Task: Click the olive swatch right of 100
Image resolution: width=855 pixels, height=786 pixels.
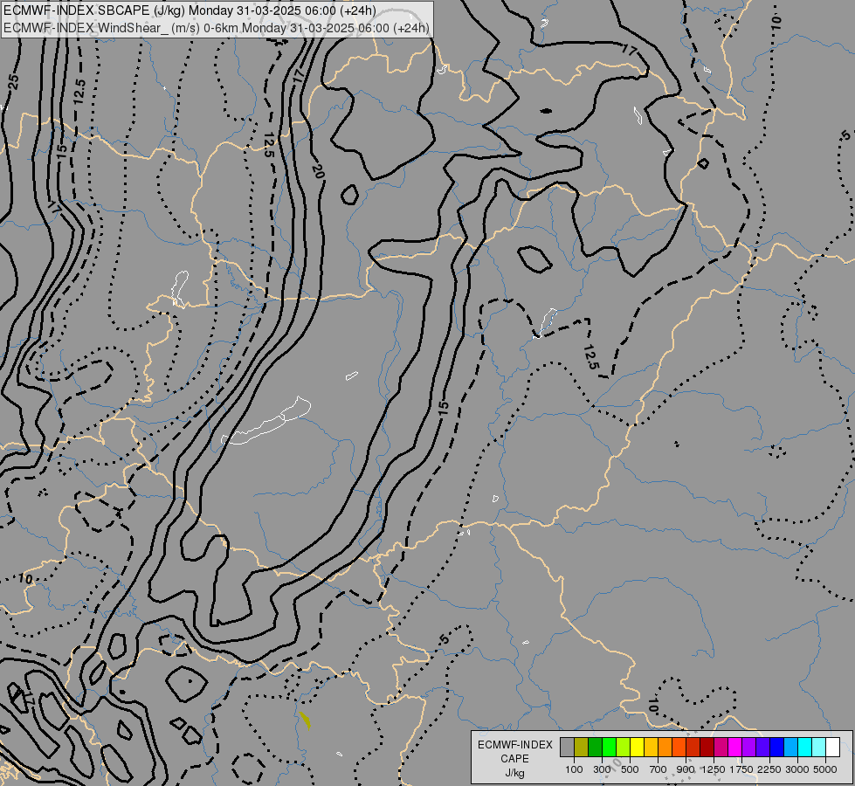Action: click(582, 747)
